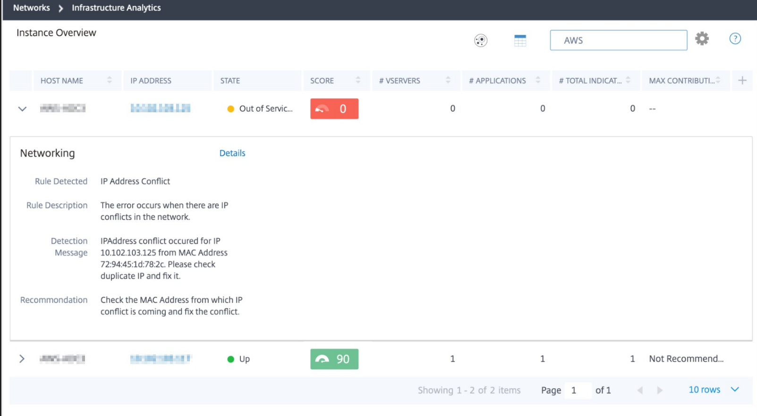This screenshot has height=416, width=757.
Task: Sort by # VSERVERS column arrows
Action: pos(448,80)
